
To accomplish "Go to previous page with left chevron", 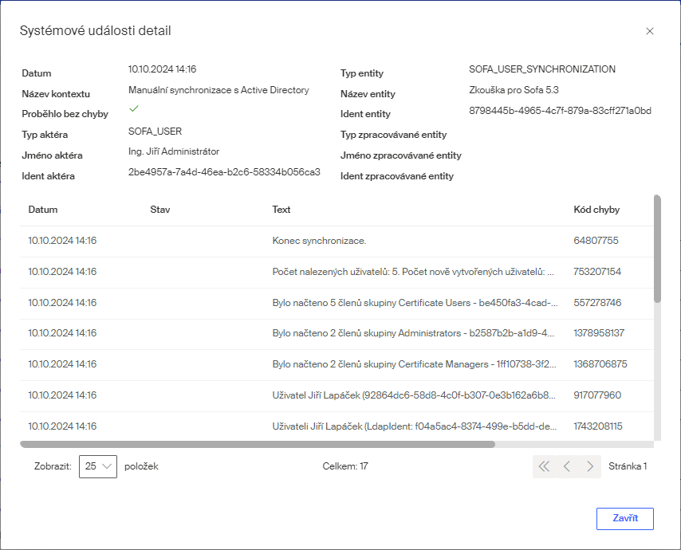I will [567, 466].
